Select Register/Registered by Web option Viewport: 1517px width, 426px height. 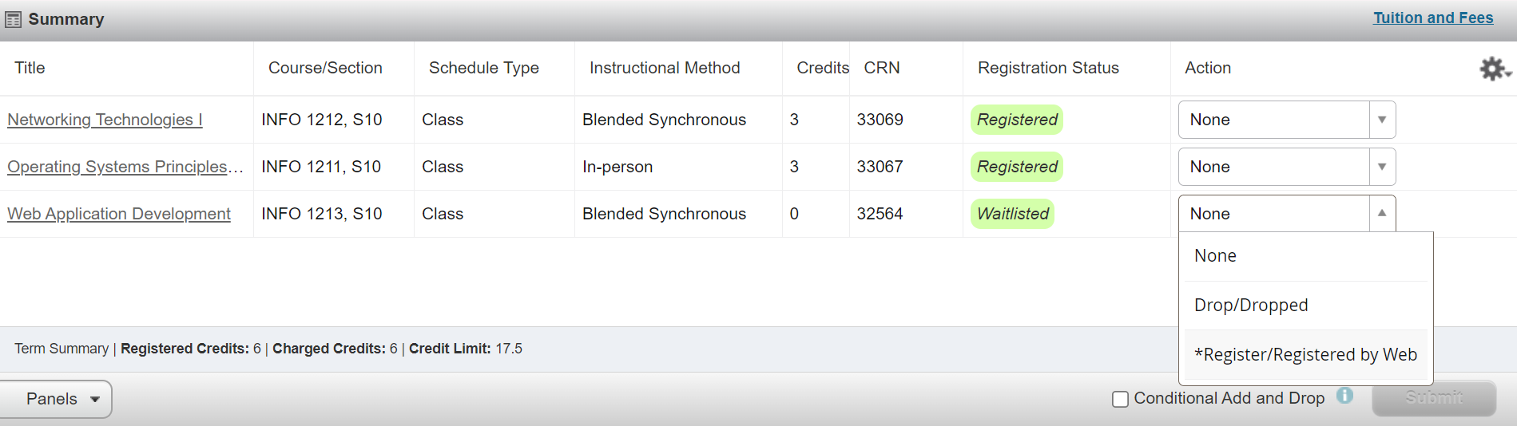click(1305, 355)
